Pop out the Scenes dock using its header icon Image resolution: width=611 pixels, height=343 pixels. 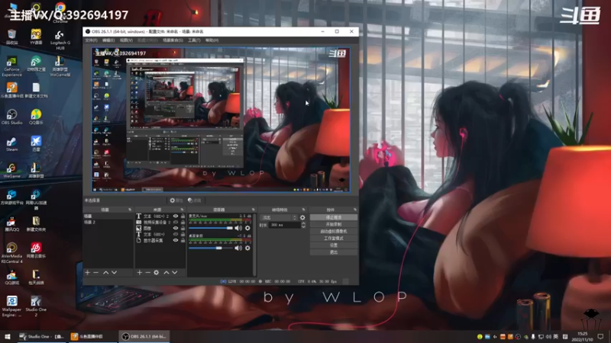point(130,210)
